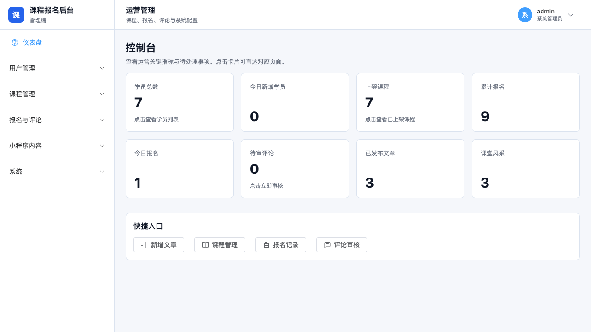
Task: Click the book icon in 课程管理 shortcut
Action: (x=205, y=245)
